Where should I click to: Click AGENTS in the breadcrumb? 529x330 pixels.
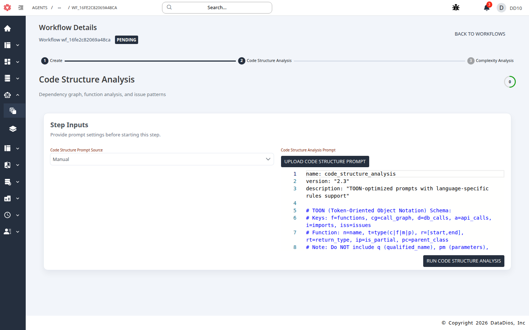pyautogui.click(x=40, y=7)
